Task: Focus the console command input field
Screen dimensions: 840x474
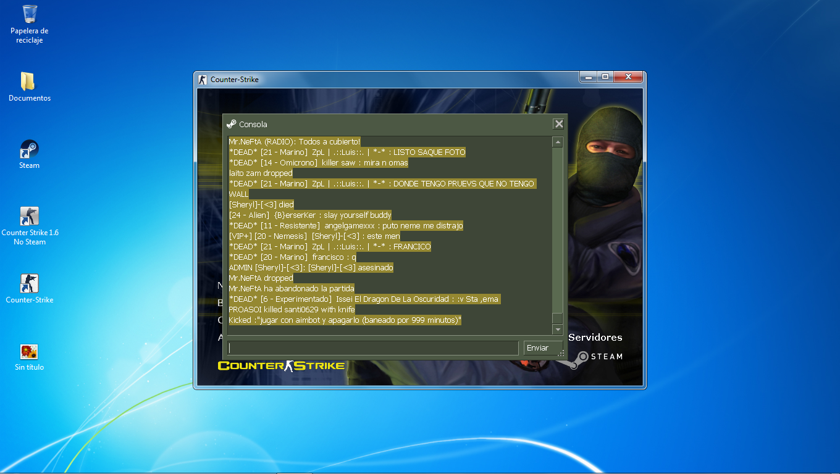Action: [x=372, y=348]
